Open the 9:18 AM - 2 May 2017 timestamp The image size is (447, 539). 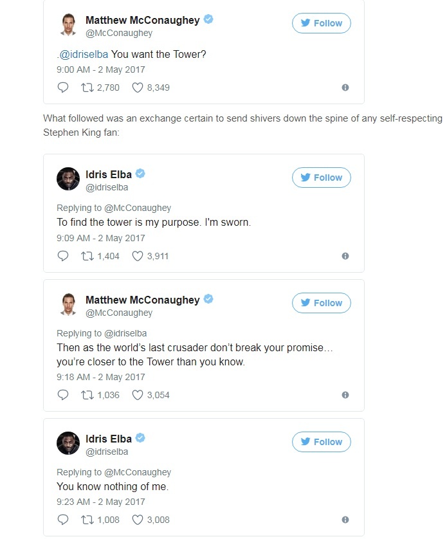(x=101, y=377)
